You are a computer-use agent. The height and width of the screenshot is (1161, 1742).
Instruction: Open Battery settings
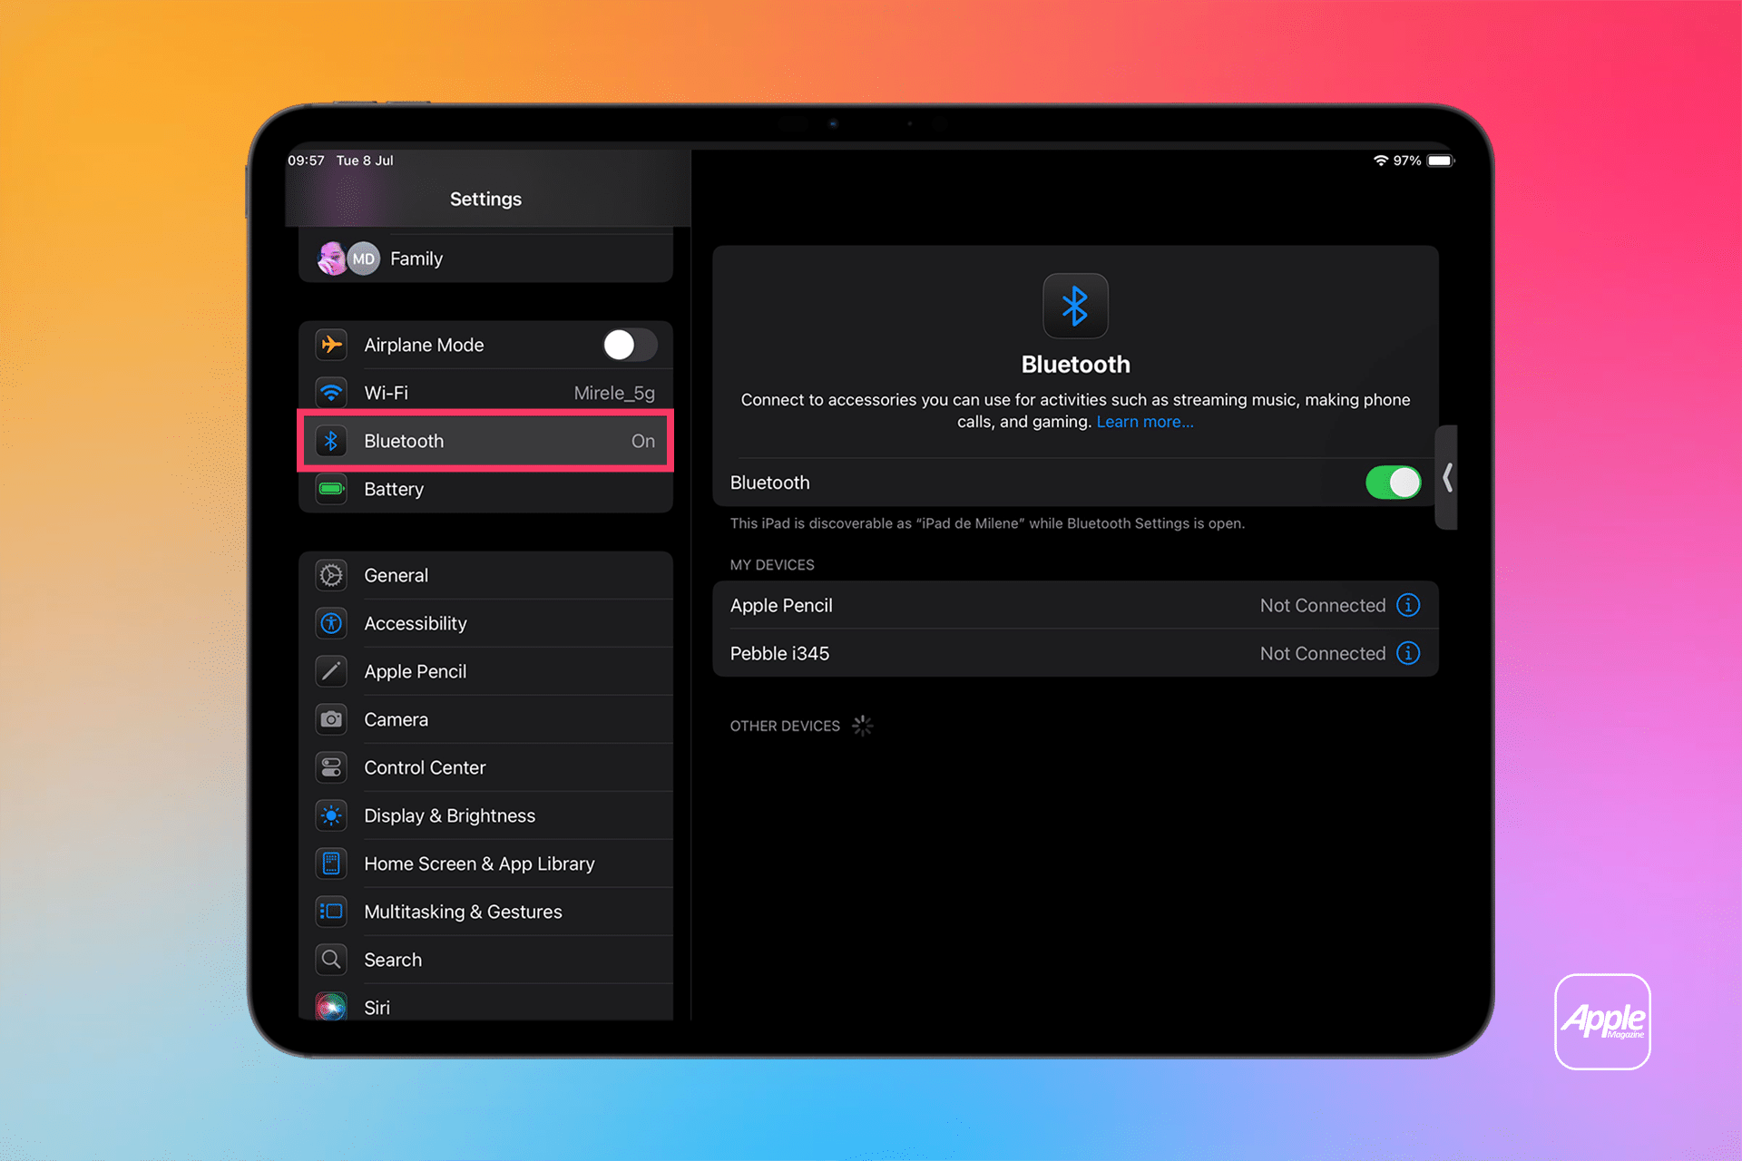tap(485, 489)
